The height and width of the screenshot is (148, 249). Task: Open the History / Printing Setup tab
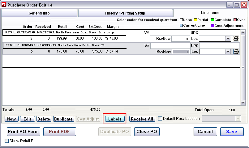click(125, 13)
